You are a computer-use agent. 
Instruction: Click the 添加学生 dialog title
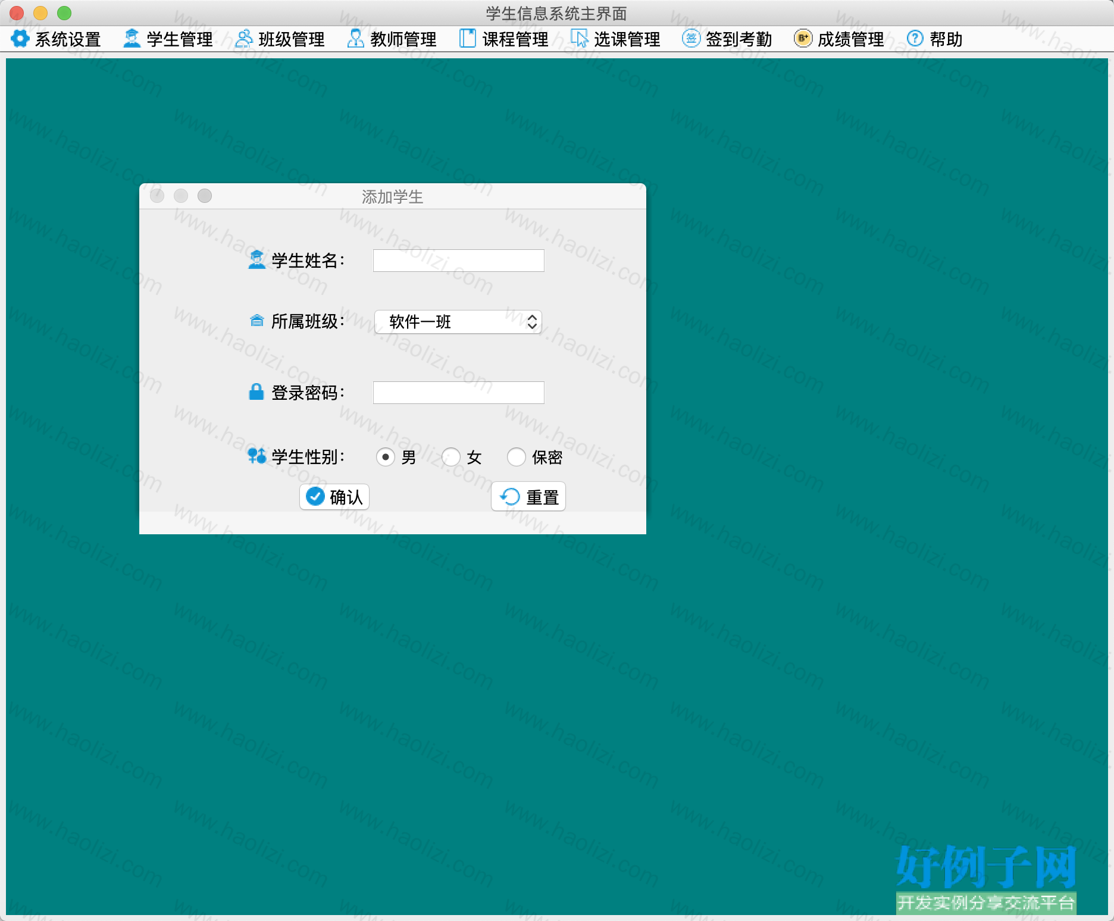tap(393, 197)
